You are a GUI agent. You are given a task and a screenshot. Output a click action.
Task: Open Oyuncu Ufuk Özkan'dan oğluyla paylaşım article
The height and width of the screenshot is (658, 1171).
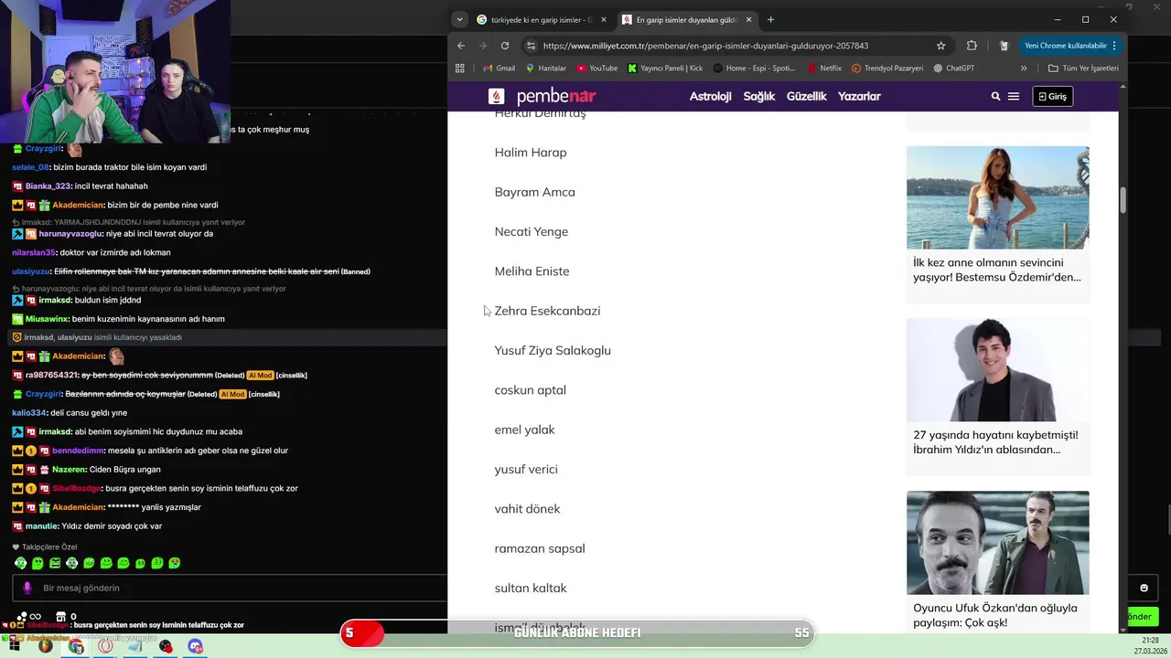click(994, 615)
